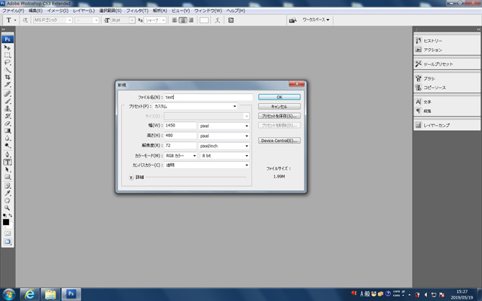482x301 pixels.
Task: Open the Layer Comps (レイヤーカンプ) panel
Action: (x=437, y=125)
